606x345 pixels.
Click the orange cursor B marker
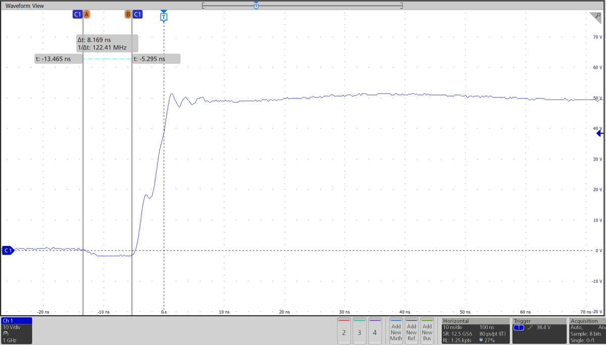click(x=128, y=14)
